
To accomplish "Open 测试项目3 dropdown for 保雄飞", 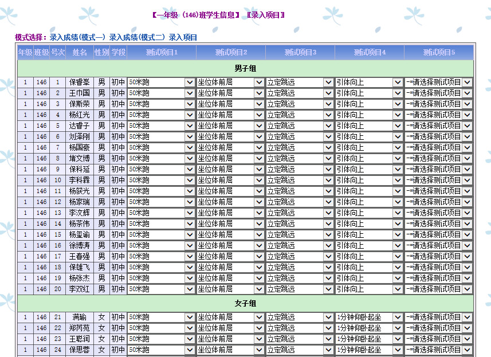I will [300, 268].
